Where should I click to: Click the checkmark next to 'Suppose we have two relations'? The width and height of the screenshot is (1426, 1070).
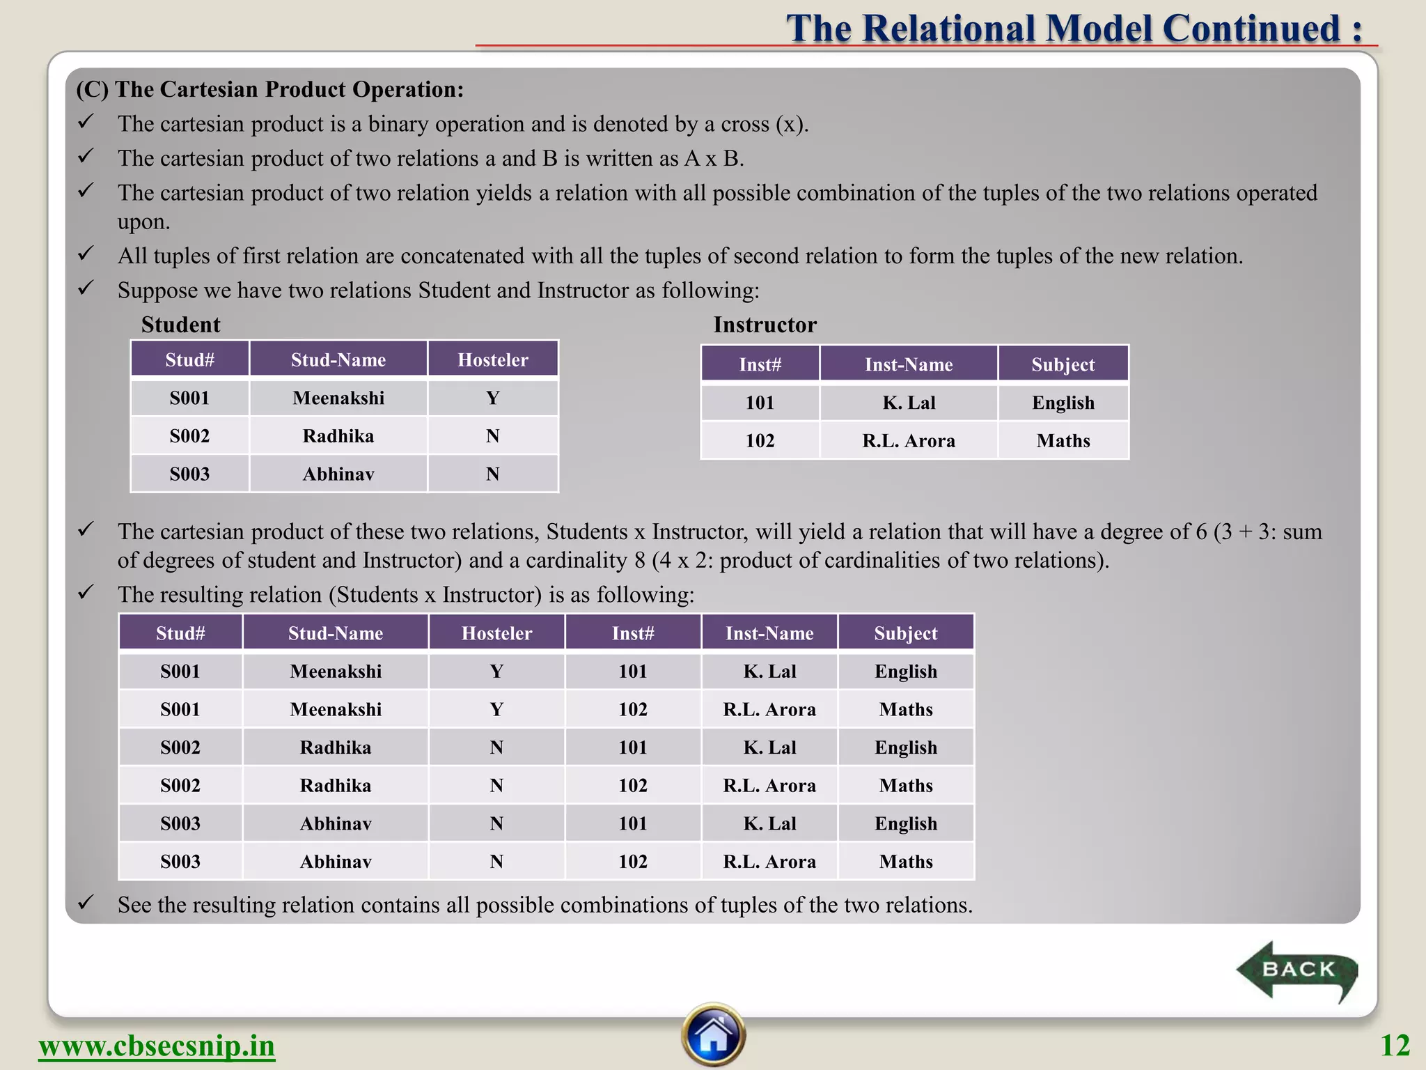[86, 288]
